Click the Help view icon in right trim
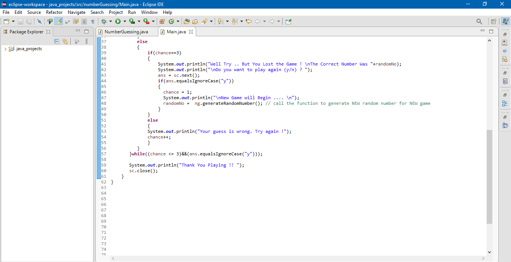 505,125
